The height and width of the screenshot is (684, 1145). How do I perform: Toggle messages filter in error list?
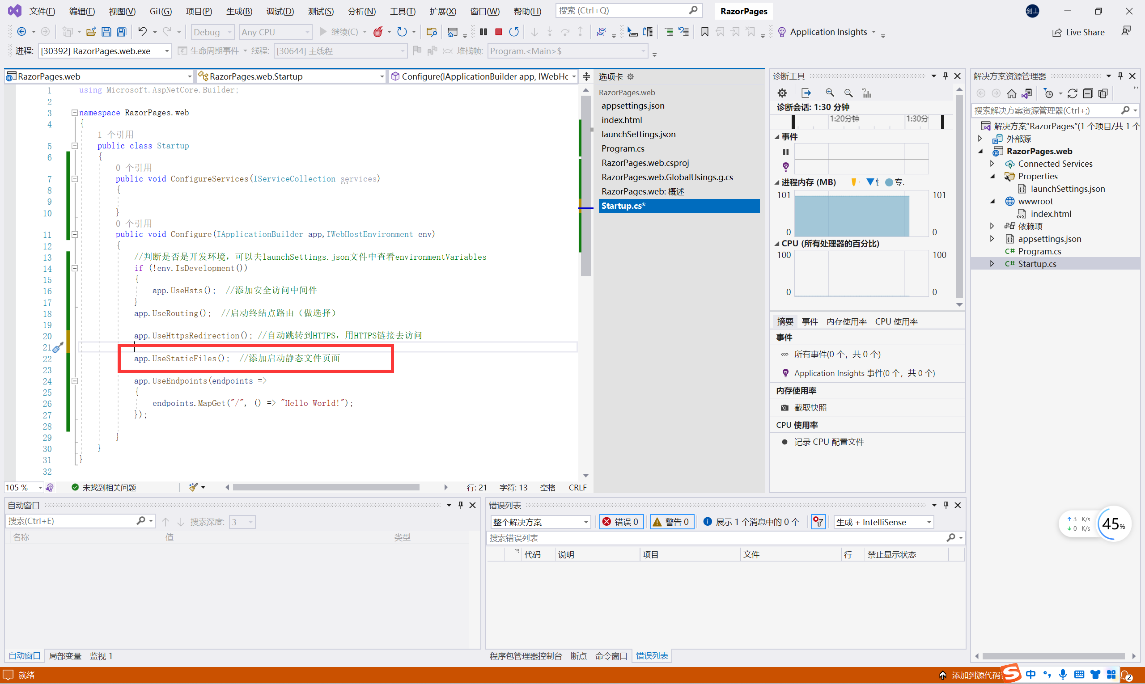point(751,522)
